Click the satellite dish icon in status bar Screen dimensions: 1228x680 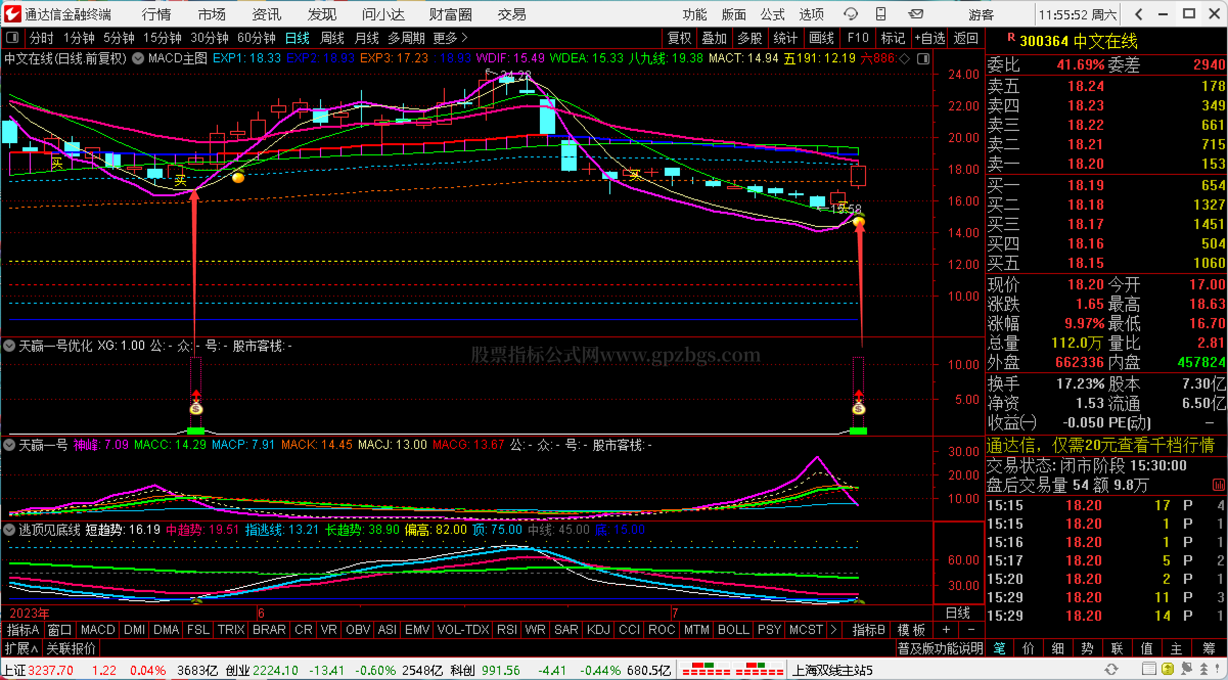(1186, 669)
